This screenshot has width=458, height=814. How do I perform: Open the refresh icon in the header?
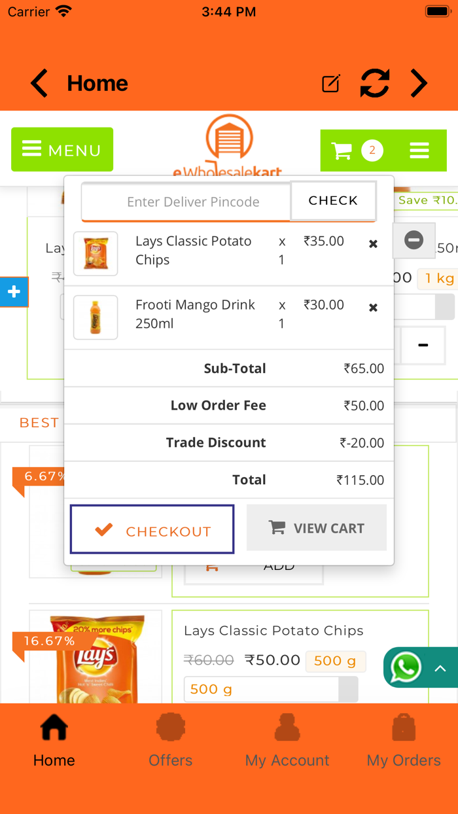click(x=374, y=83)
